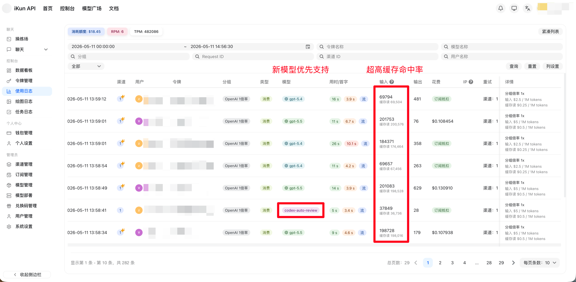Open the calendar date picker icon
576x282 pixels.
(308, 47)
